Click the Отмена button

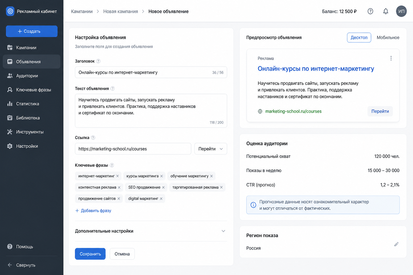coord(122,254)
